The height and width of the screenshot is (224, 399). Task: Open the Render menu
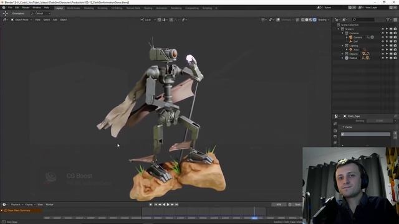pos(26,7)
